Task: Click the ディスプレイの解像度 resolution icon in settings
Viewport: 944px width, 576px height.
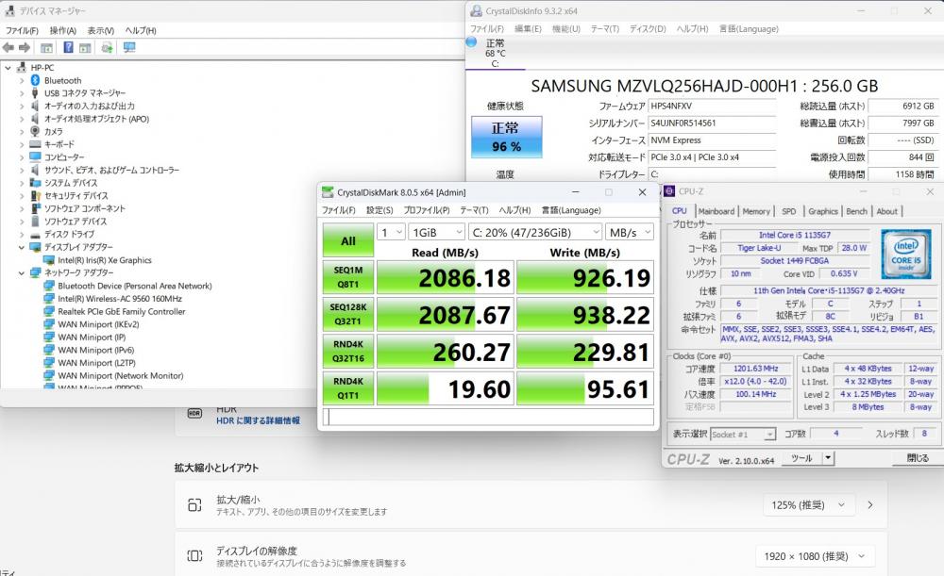Action: point(194,555)
